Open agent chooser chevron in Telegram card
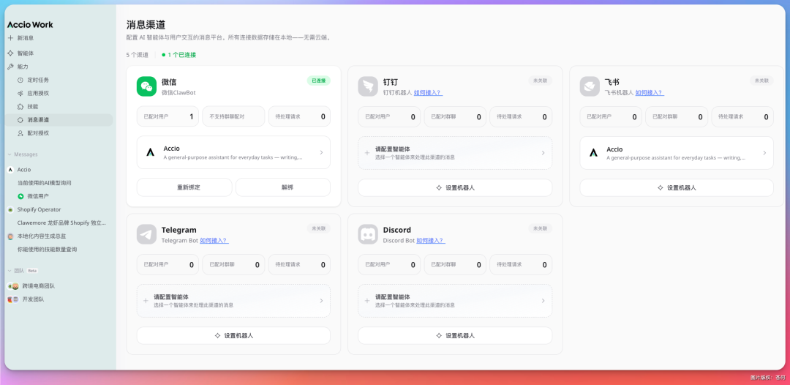This screenshot has height=385, width=790. point(321,301)
